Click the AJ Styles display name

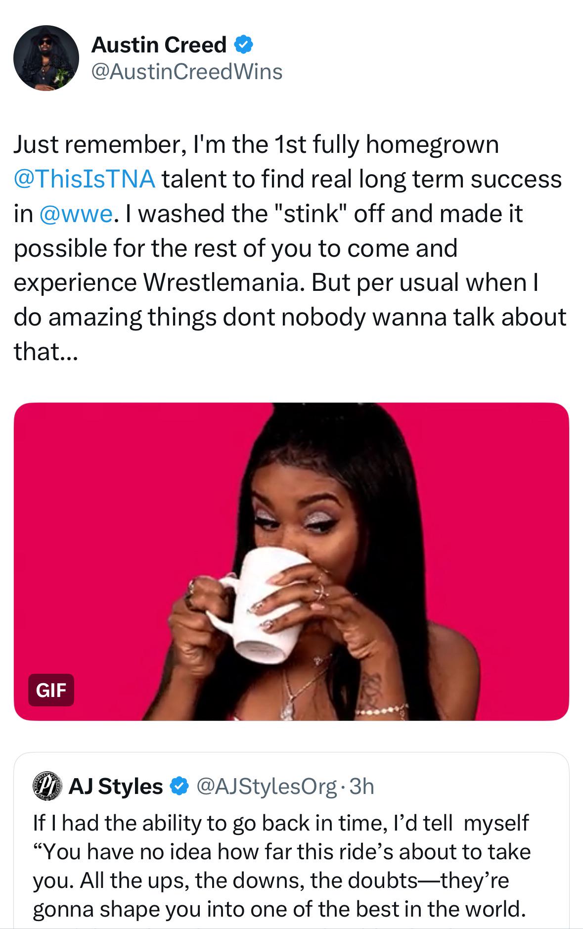[116, 786]
